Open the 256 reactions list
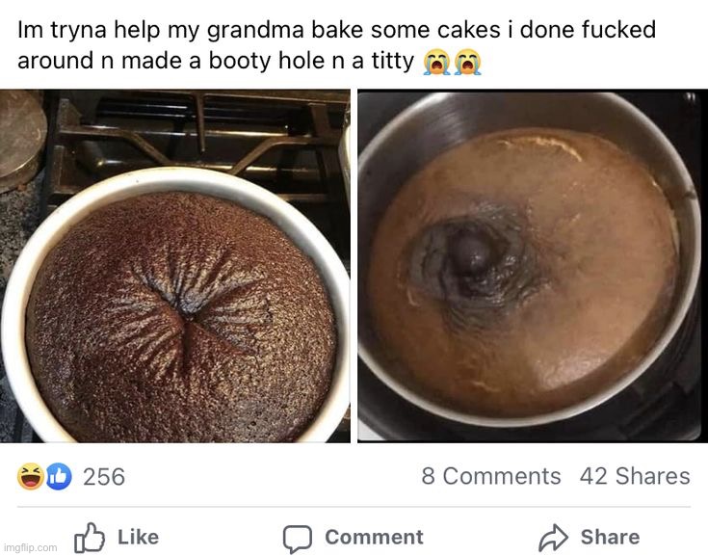Image resolution: width=708 pixels, height=556 pixels. point(104,476)
